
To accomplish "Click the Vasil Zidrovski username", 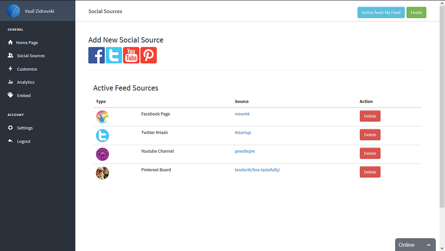I will (x=39, y=11).
